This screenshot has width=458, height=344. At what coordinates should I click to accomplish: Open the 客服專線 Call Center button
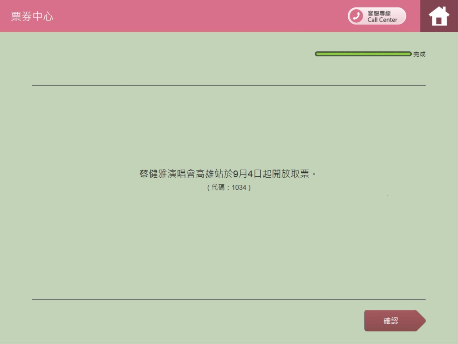point(377,16)
